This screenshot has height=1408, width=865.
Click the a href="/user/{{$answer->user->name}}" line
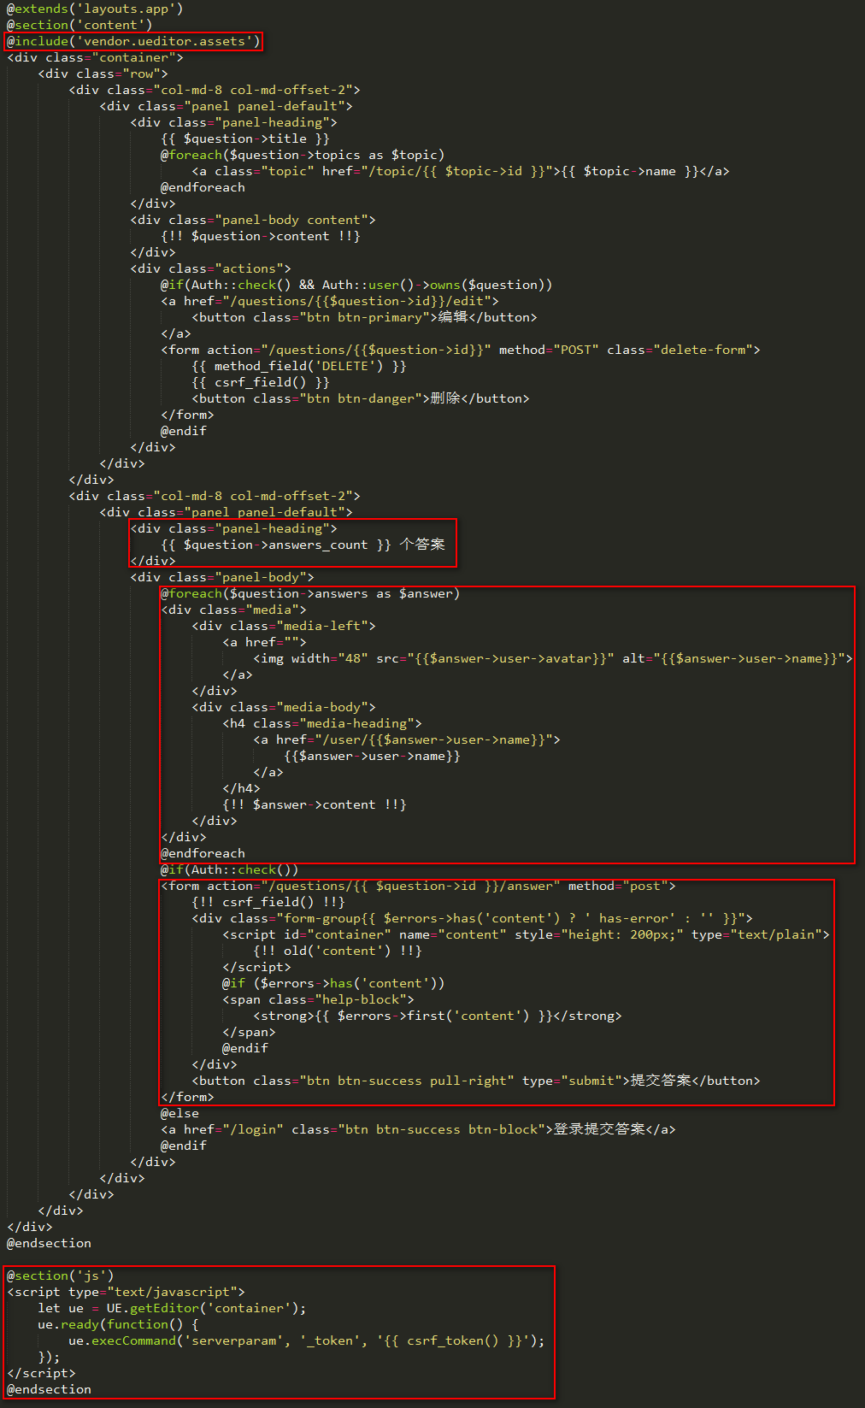point(407,739)
